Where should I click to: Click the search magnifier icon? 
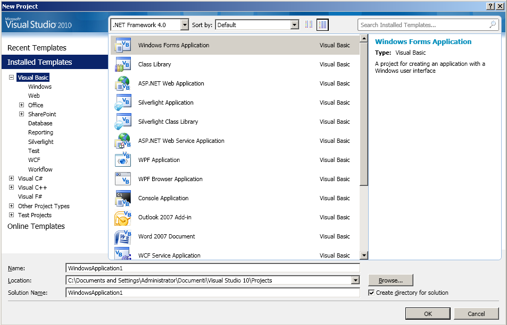(493, 24)
